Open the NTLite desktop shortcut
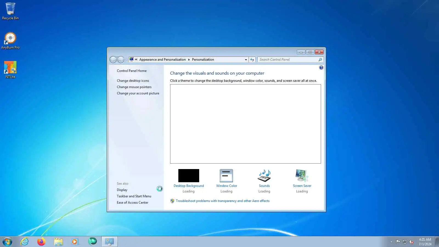The width and height of the screenshot is (439, 247). tap(10, 70)
